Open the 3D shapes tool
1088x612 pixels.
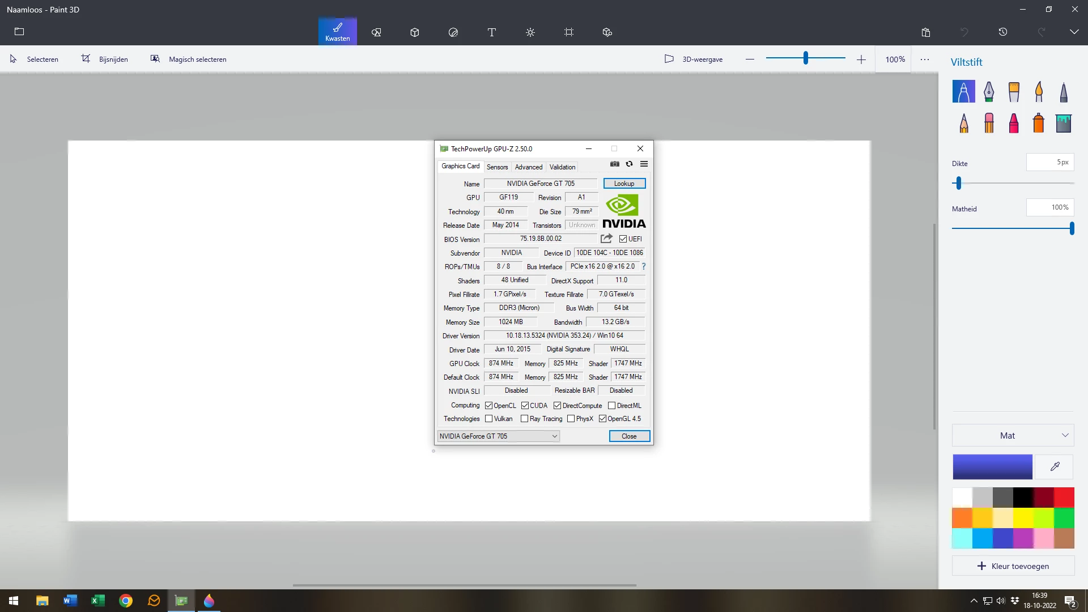click(415, 32)
